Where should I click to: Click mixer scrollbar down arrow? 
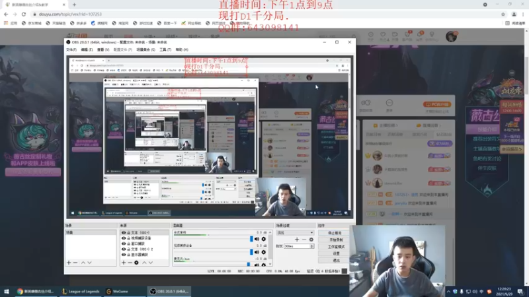click(270, 264)
